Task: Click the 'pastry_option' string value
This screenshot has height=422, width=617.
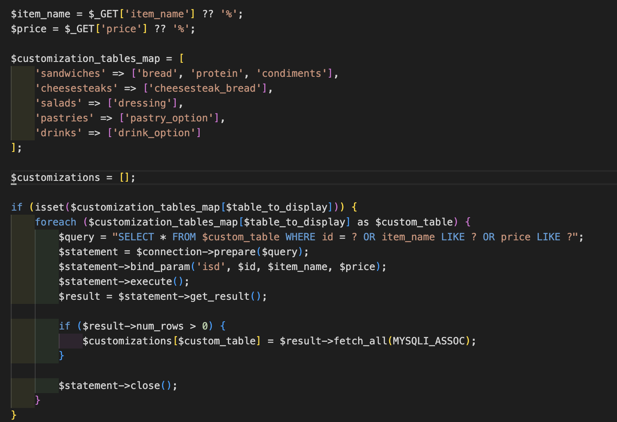Action: point(169,118)
